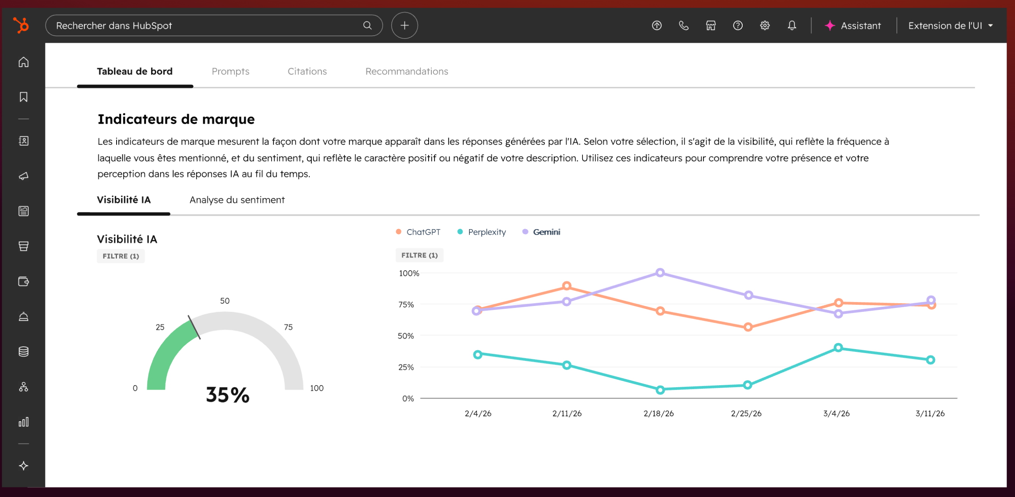Screen dimensions: 1015x497
Task: Click the 100% y-axis label
Action: (x=409, y=273)
